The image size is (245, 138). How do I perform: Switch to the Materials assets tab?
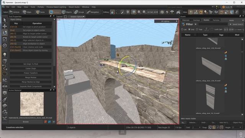(186, 20)
